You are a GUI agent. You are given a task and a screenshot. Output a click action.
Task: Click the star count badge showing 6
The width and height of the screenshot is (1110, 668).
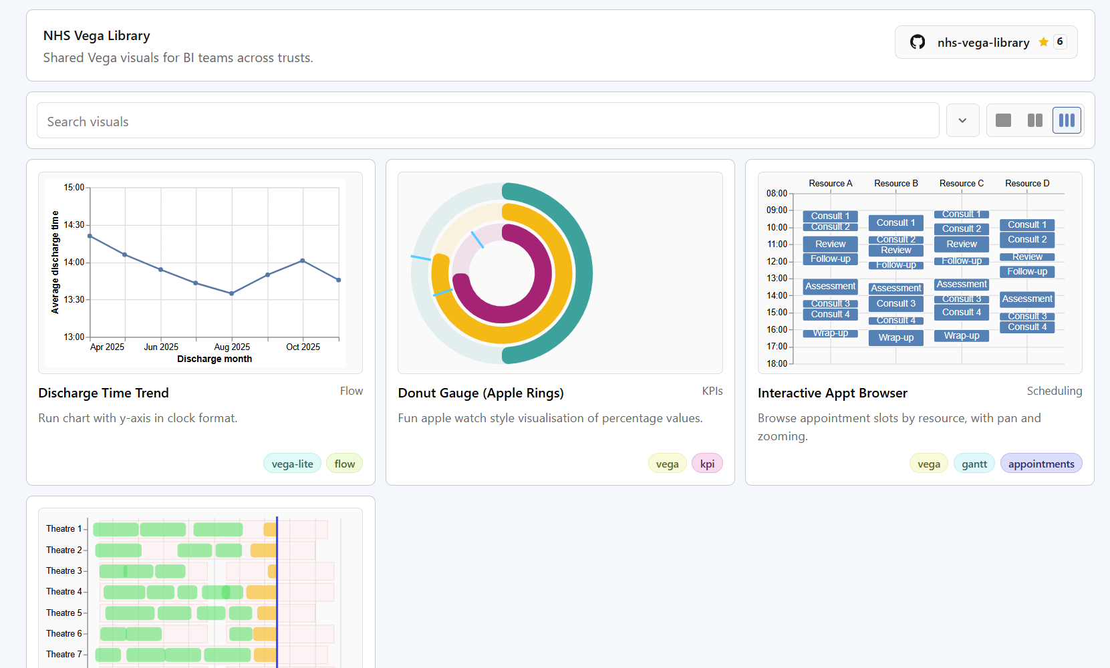[1060, 41]
